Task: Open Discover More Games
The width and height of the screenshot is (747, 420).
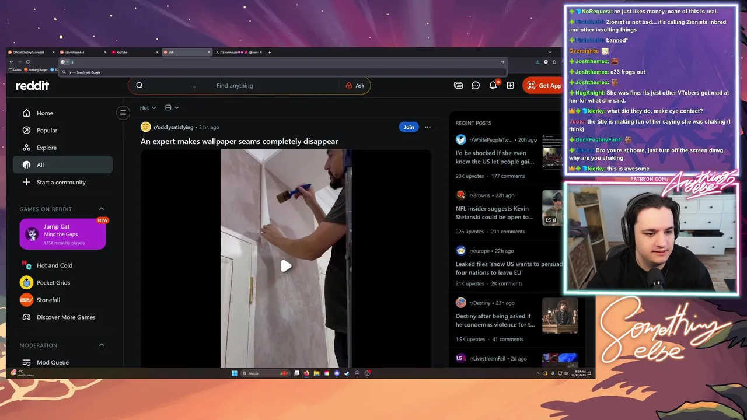Action: pos(62,317)
